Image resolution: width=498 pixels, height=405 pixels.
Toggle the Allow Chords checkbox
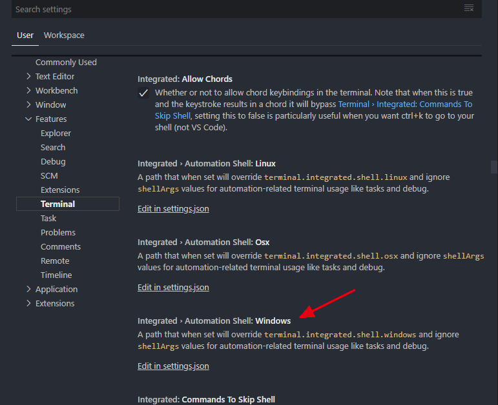coord(143,94)
